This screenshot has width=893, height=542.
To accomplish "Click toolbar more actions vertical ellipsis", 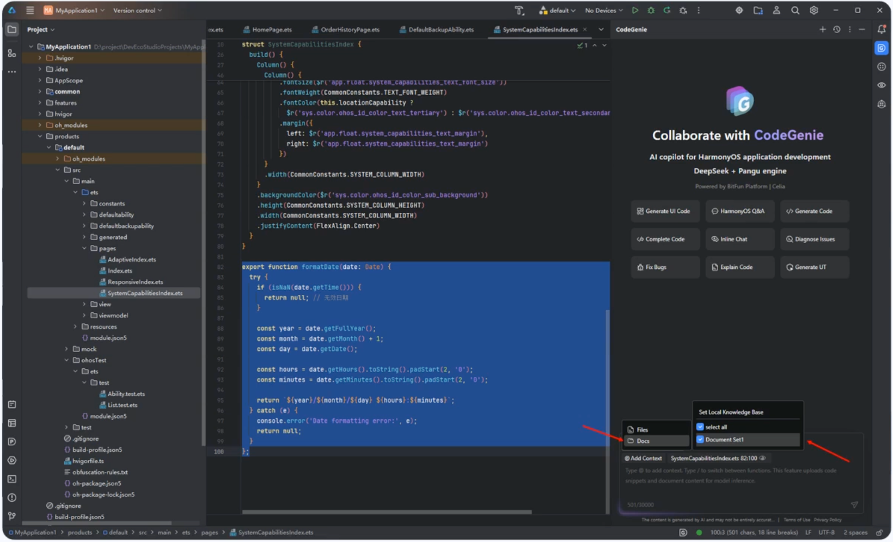I will [699, 10].
